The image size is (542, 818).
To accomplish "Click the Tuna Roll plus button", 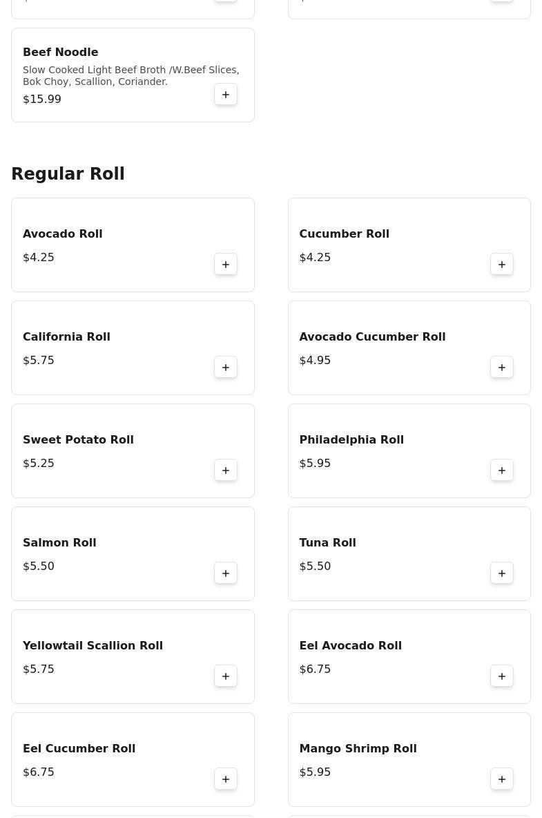I will point(502,573).
